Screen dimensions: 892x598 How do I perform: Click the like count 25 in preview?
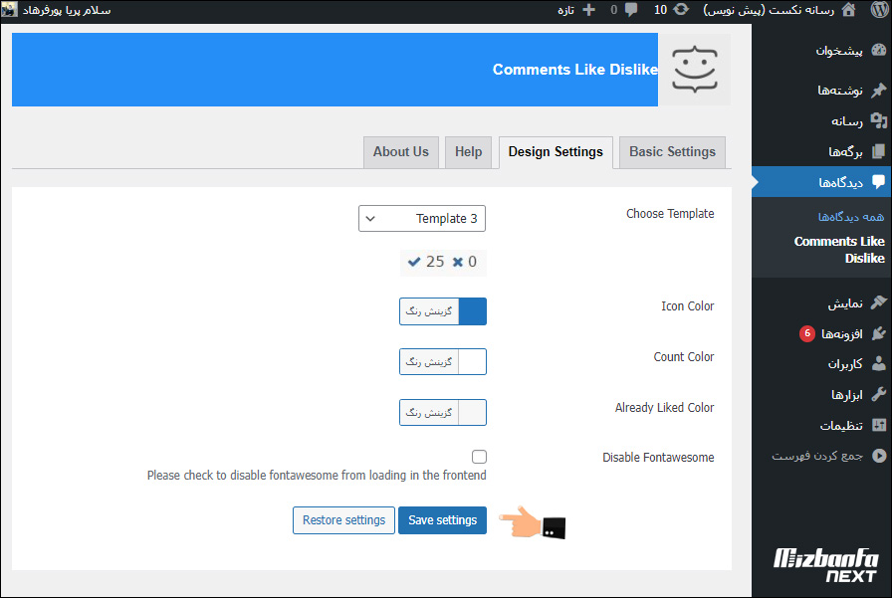[435, 262]
